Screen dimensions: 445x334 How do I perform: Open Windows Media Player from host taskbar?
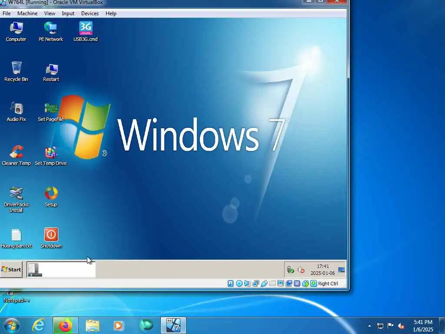click(118, 325)
